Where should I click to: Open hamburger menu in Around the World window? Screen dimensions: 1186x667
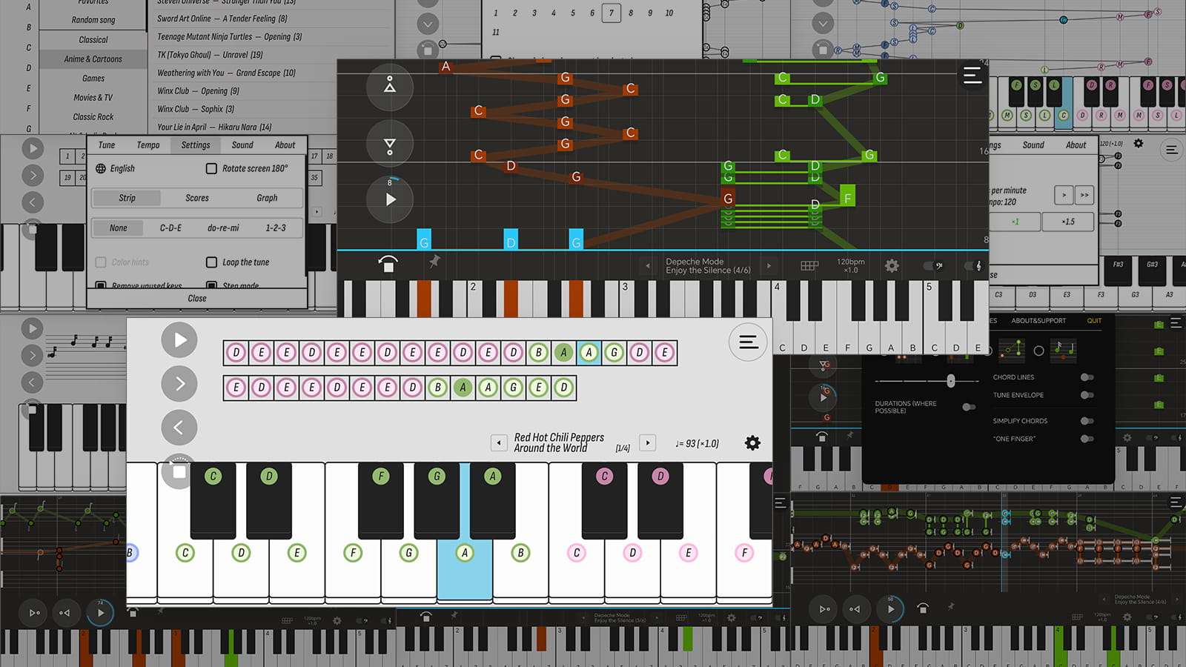[748, 342]
